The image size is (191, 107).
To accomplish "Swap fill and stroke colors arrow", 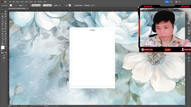I will click(x=6, y=46).
